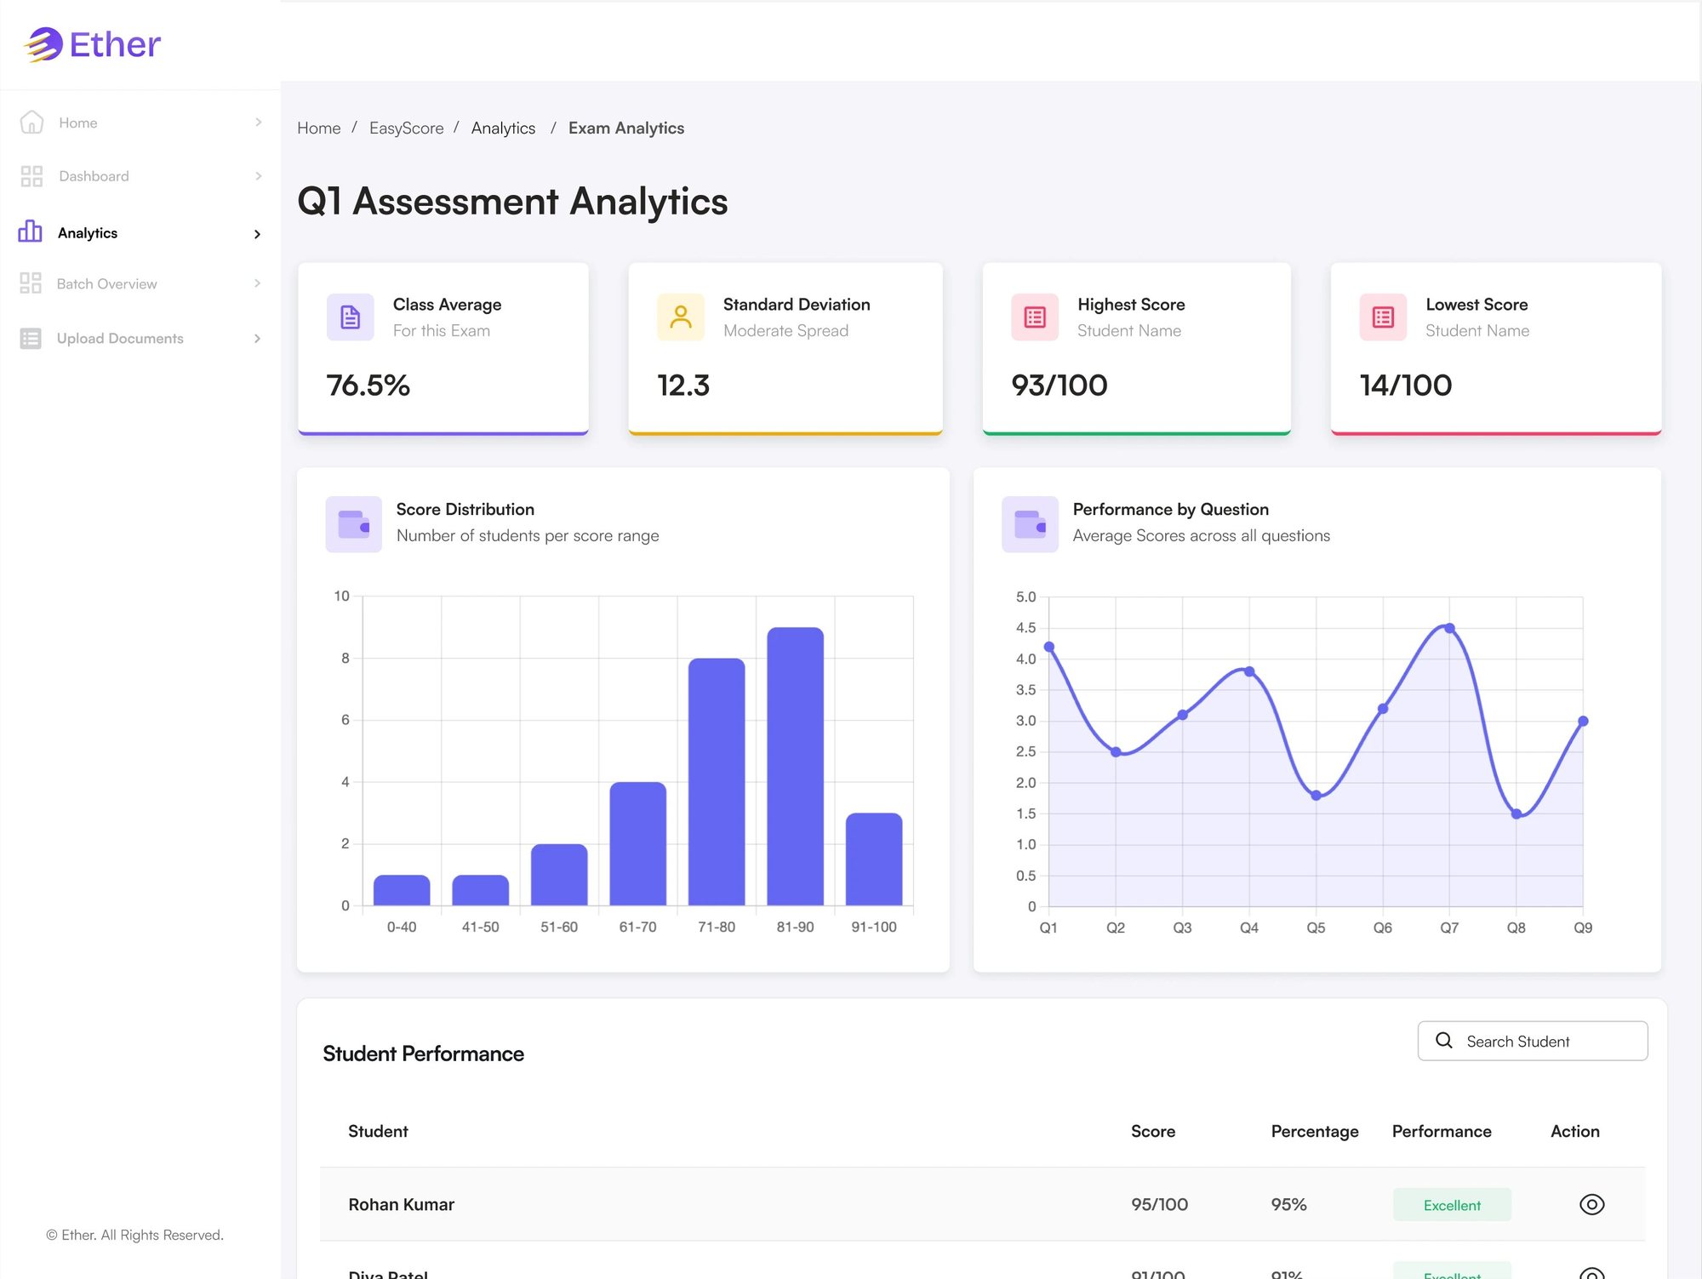
Task: Click the Upload Documents list icon
Action: coord(31,339)
